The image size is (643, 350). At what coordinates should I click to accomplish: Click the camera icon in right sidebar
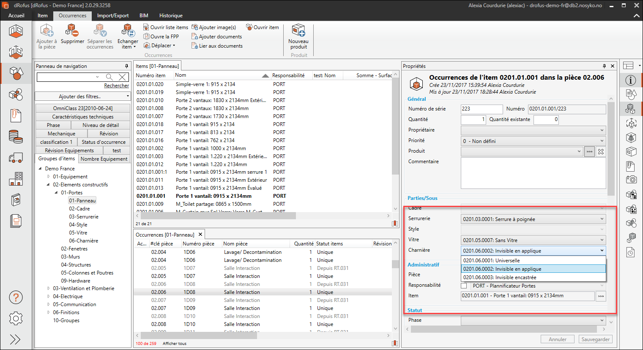pyautogui.click(x=631, y=180)
